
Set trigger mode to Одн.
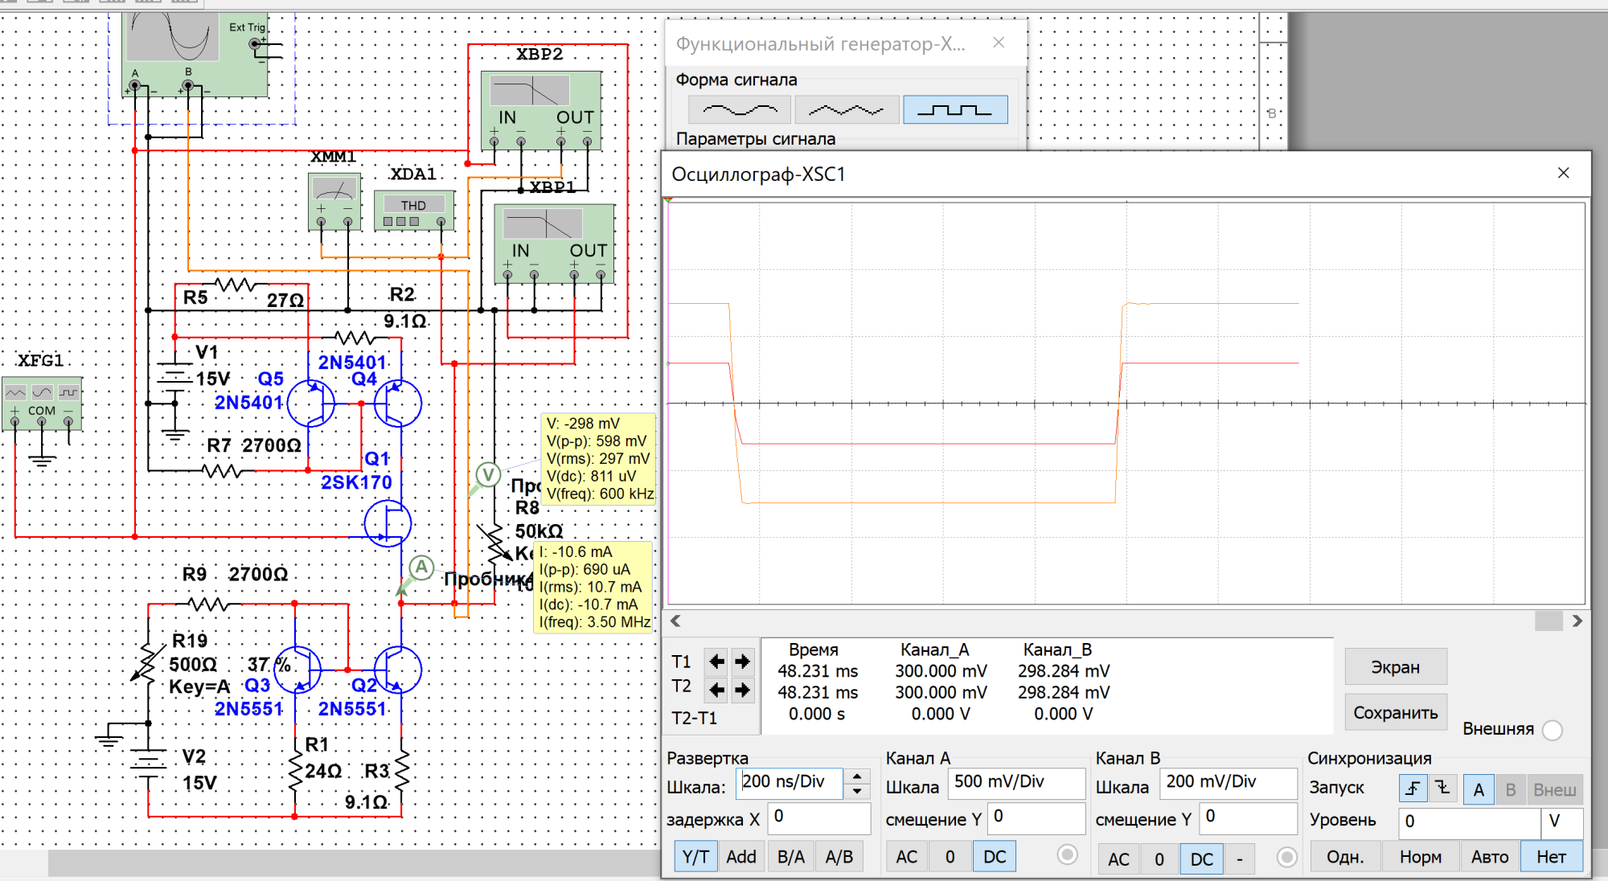point(1345,857)
